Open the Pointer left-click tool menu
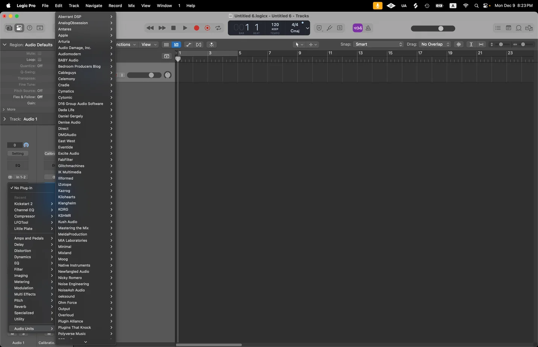The height and width of the screenshot is (347, 538). [x=299, y=44]
